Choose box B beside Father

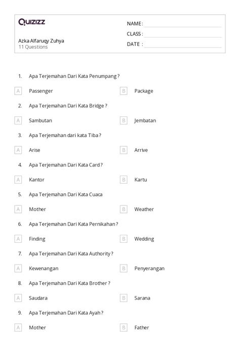point(124,328)
